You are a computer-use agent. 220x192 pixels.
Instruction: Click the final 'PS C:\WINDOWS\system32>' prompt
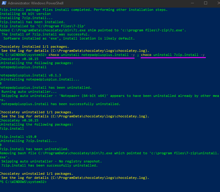[x=23, y=182]
